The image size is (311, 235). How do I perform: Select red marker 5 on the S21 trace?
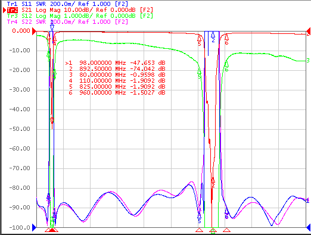point(200,40)
